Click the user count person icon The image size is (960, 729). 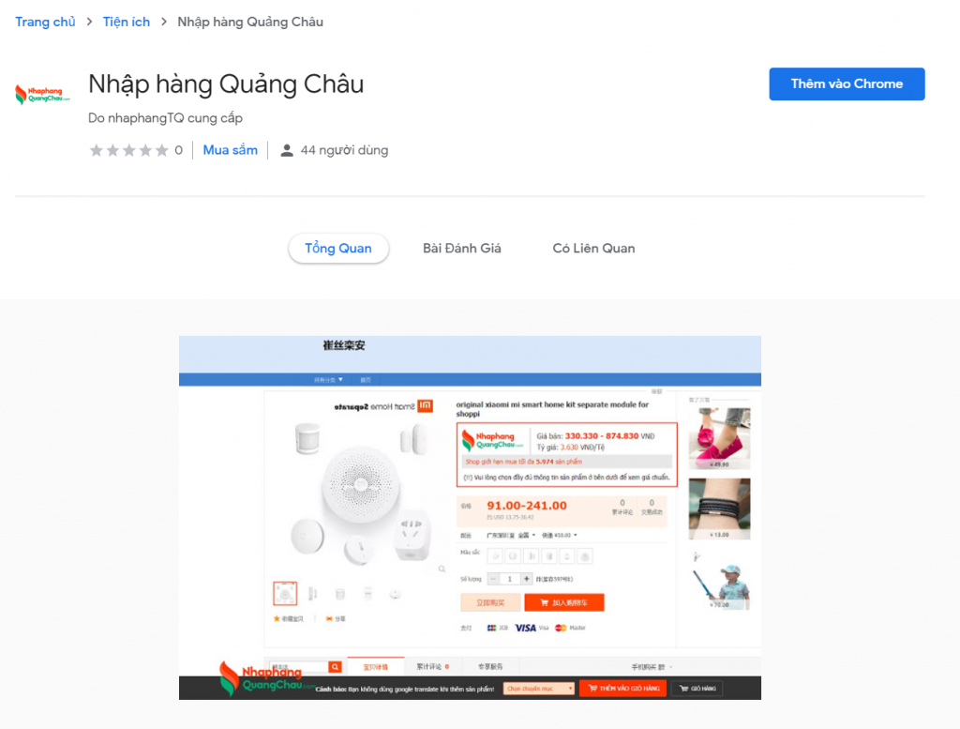[x=286, y=150]
